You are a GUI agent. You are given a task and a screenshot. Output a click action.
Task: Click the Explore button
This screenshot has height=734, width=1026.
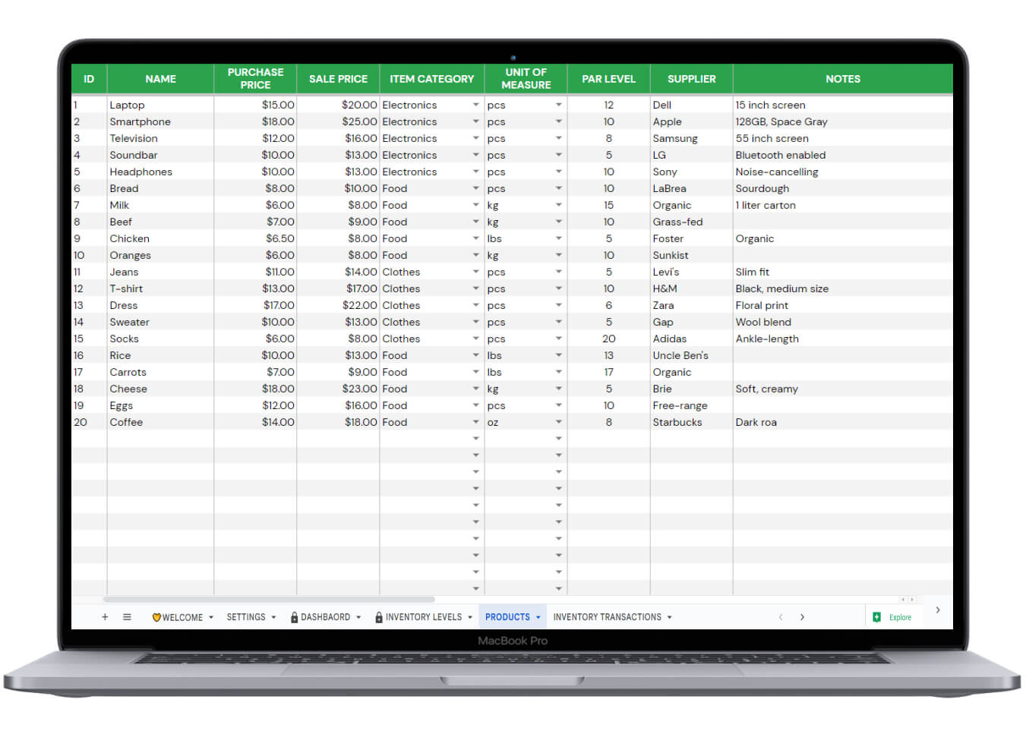tap(892, 617)
